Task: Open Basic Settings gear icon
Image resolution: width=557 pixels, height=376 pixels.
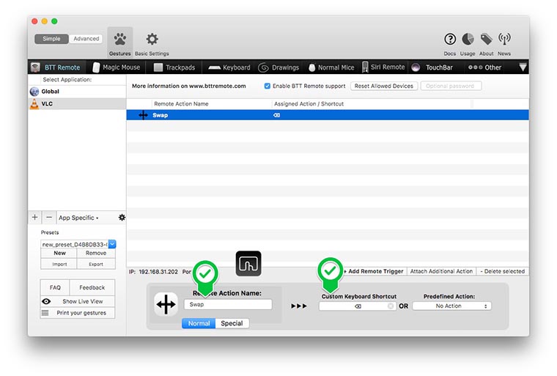Action: tap(152, 39)
